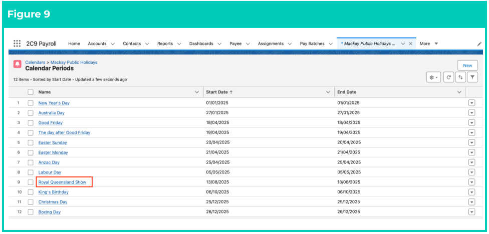The height and width of the screenshot is (234, 489).
Task: Open the Royal Queensland Show record
Action: tap(62, 182)
